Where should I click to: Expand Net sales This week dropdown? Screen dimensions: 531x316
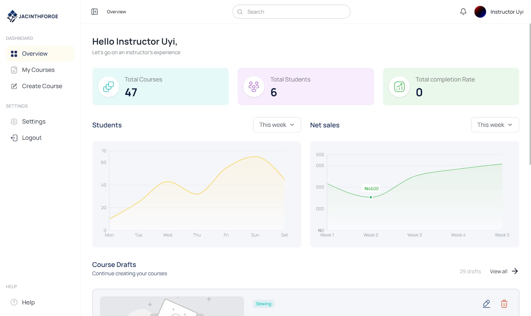click(x=495, y=125)
